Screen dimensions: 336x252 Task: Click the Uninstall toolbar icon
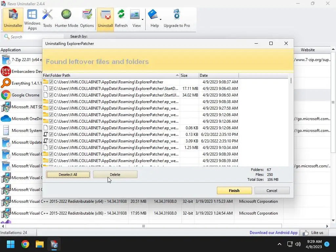click(x=105, y=19)
